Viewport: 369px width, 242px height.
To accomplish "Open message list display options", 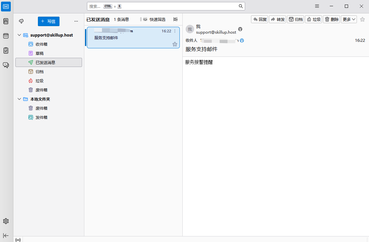I will coord(176,20).
